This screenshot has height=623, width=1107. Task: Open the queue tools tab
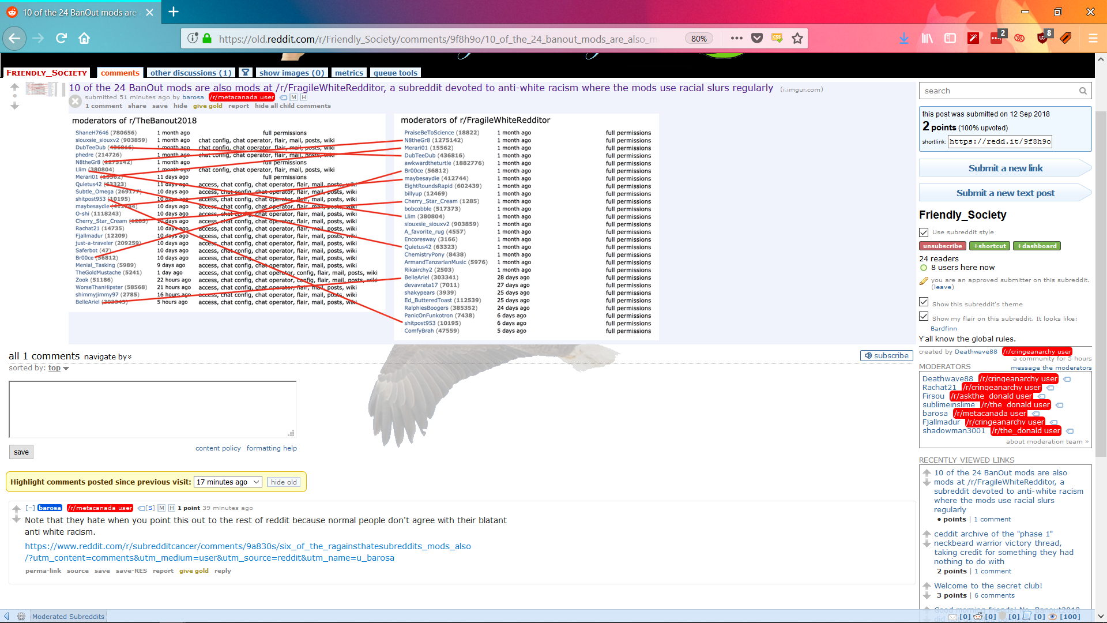pyautogui.click(x=396, y=73)
